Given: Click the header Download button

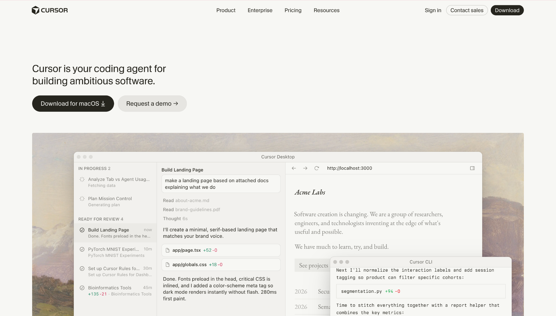Looking at the screenshot, I should 507,10.
